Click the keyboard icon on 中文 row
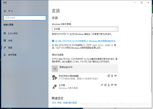Screen dimensions: 153x109 [115, 76]
